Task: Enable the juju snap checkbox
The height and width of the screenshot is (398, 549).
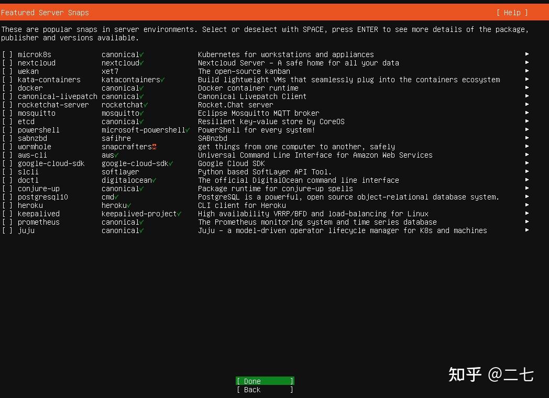Action: 7,230
